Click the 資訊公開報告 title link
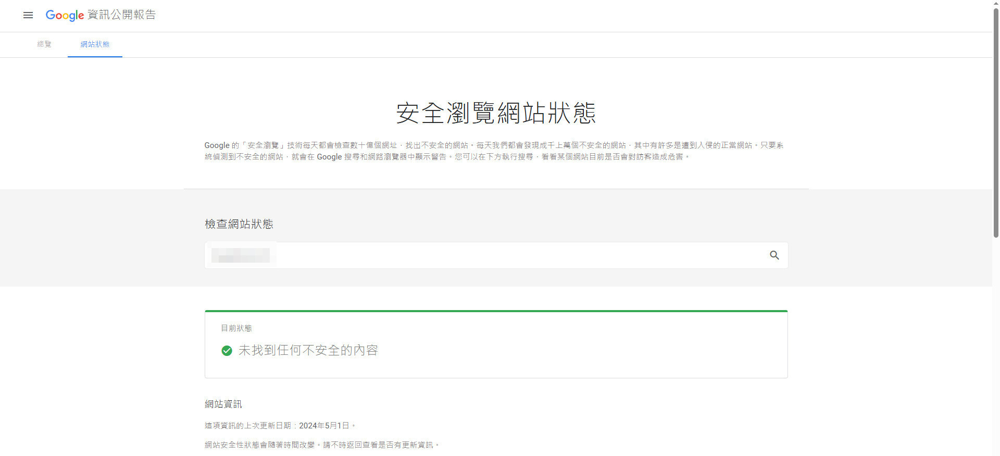 pos(121,15)
